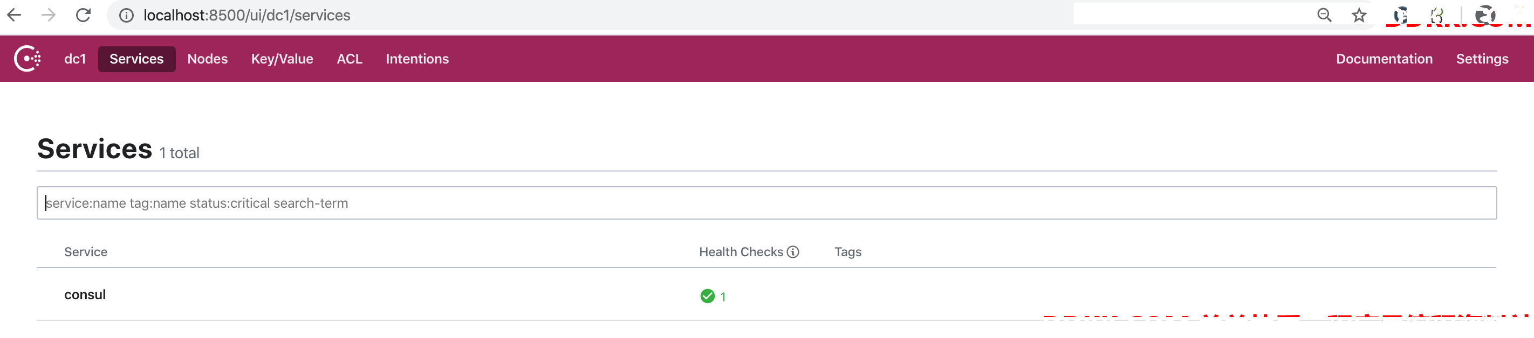Focus the service search filter field

point(766,203)
